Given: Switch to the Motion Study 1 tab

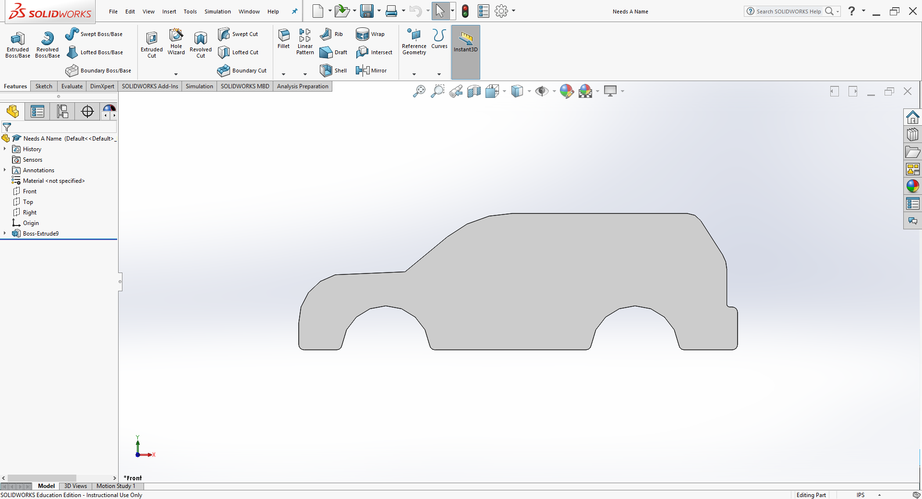Looking at the screenshot, I should click(116, 486).
